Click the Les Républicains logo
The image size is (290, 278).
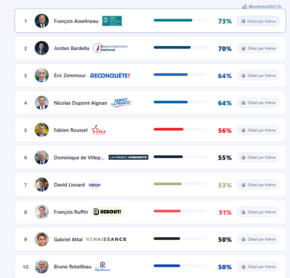pos(103,267)
